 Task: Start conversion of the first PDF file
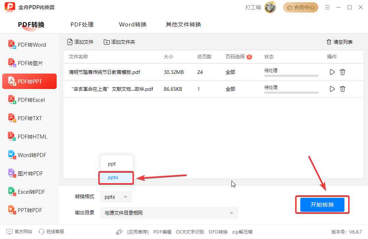[x=332, y=72]
